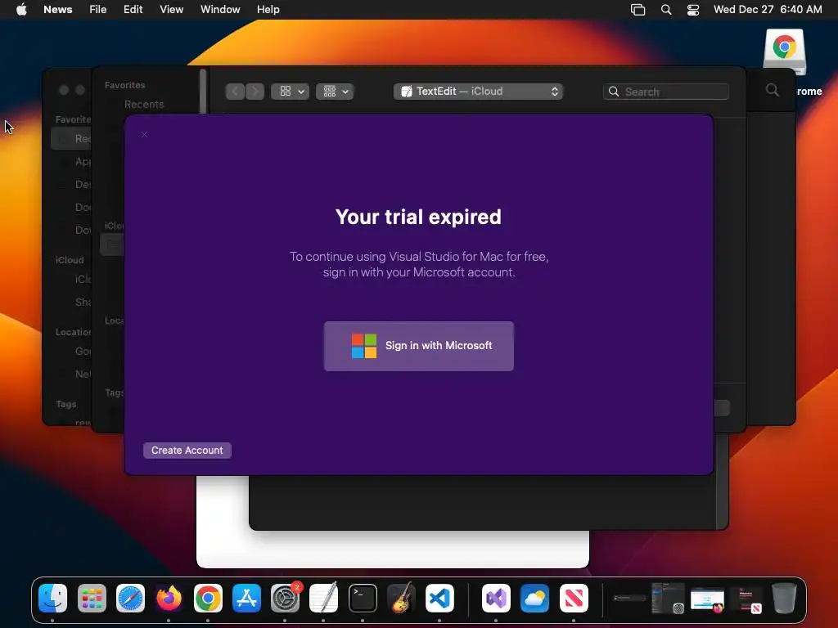The width and height of the screenshot is (838, 628).
Task: Open the App Store from the Dock
Action: (x=246, y=598)
